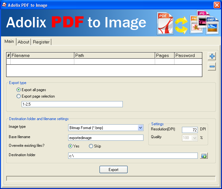Click the # column header
Screen dimensions: 222x189
(8, 55)
